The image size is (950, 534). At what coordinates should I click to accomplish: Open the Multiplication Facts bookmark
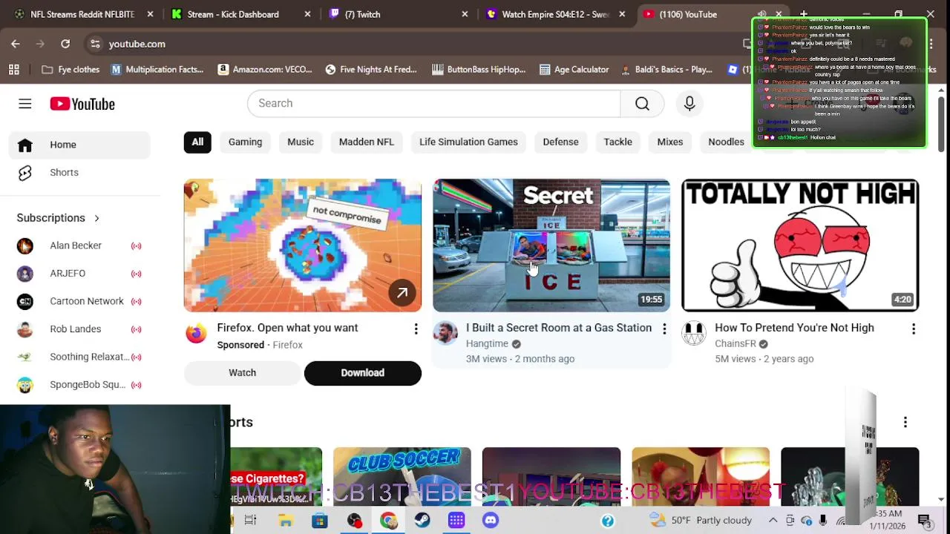(x=157, y=70)
